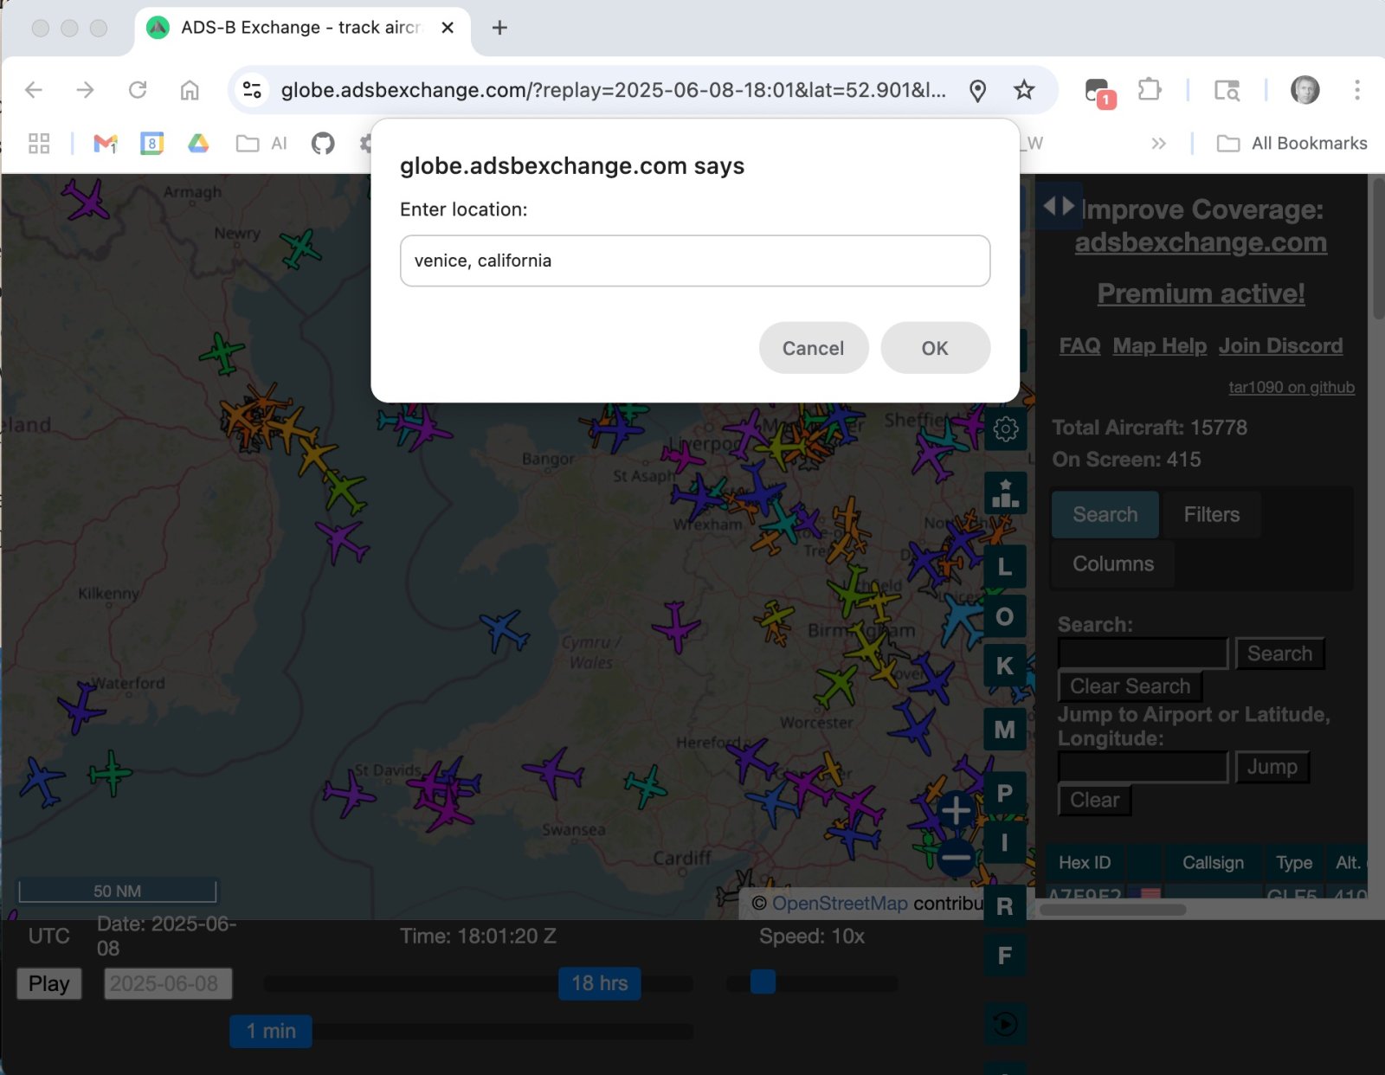Image resolution: width=1385 pixels, height=1075 pixels.
Task: Toggle the sidebar with the arrows button
Action: point(1059,206)
